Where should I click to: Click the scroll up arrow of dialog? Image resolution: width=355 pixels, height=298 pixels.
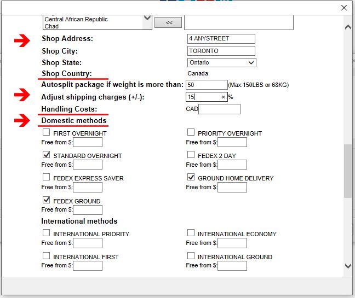pos(348,27)
